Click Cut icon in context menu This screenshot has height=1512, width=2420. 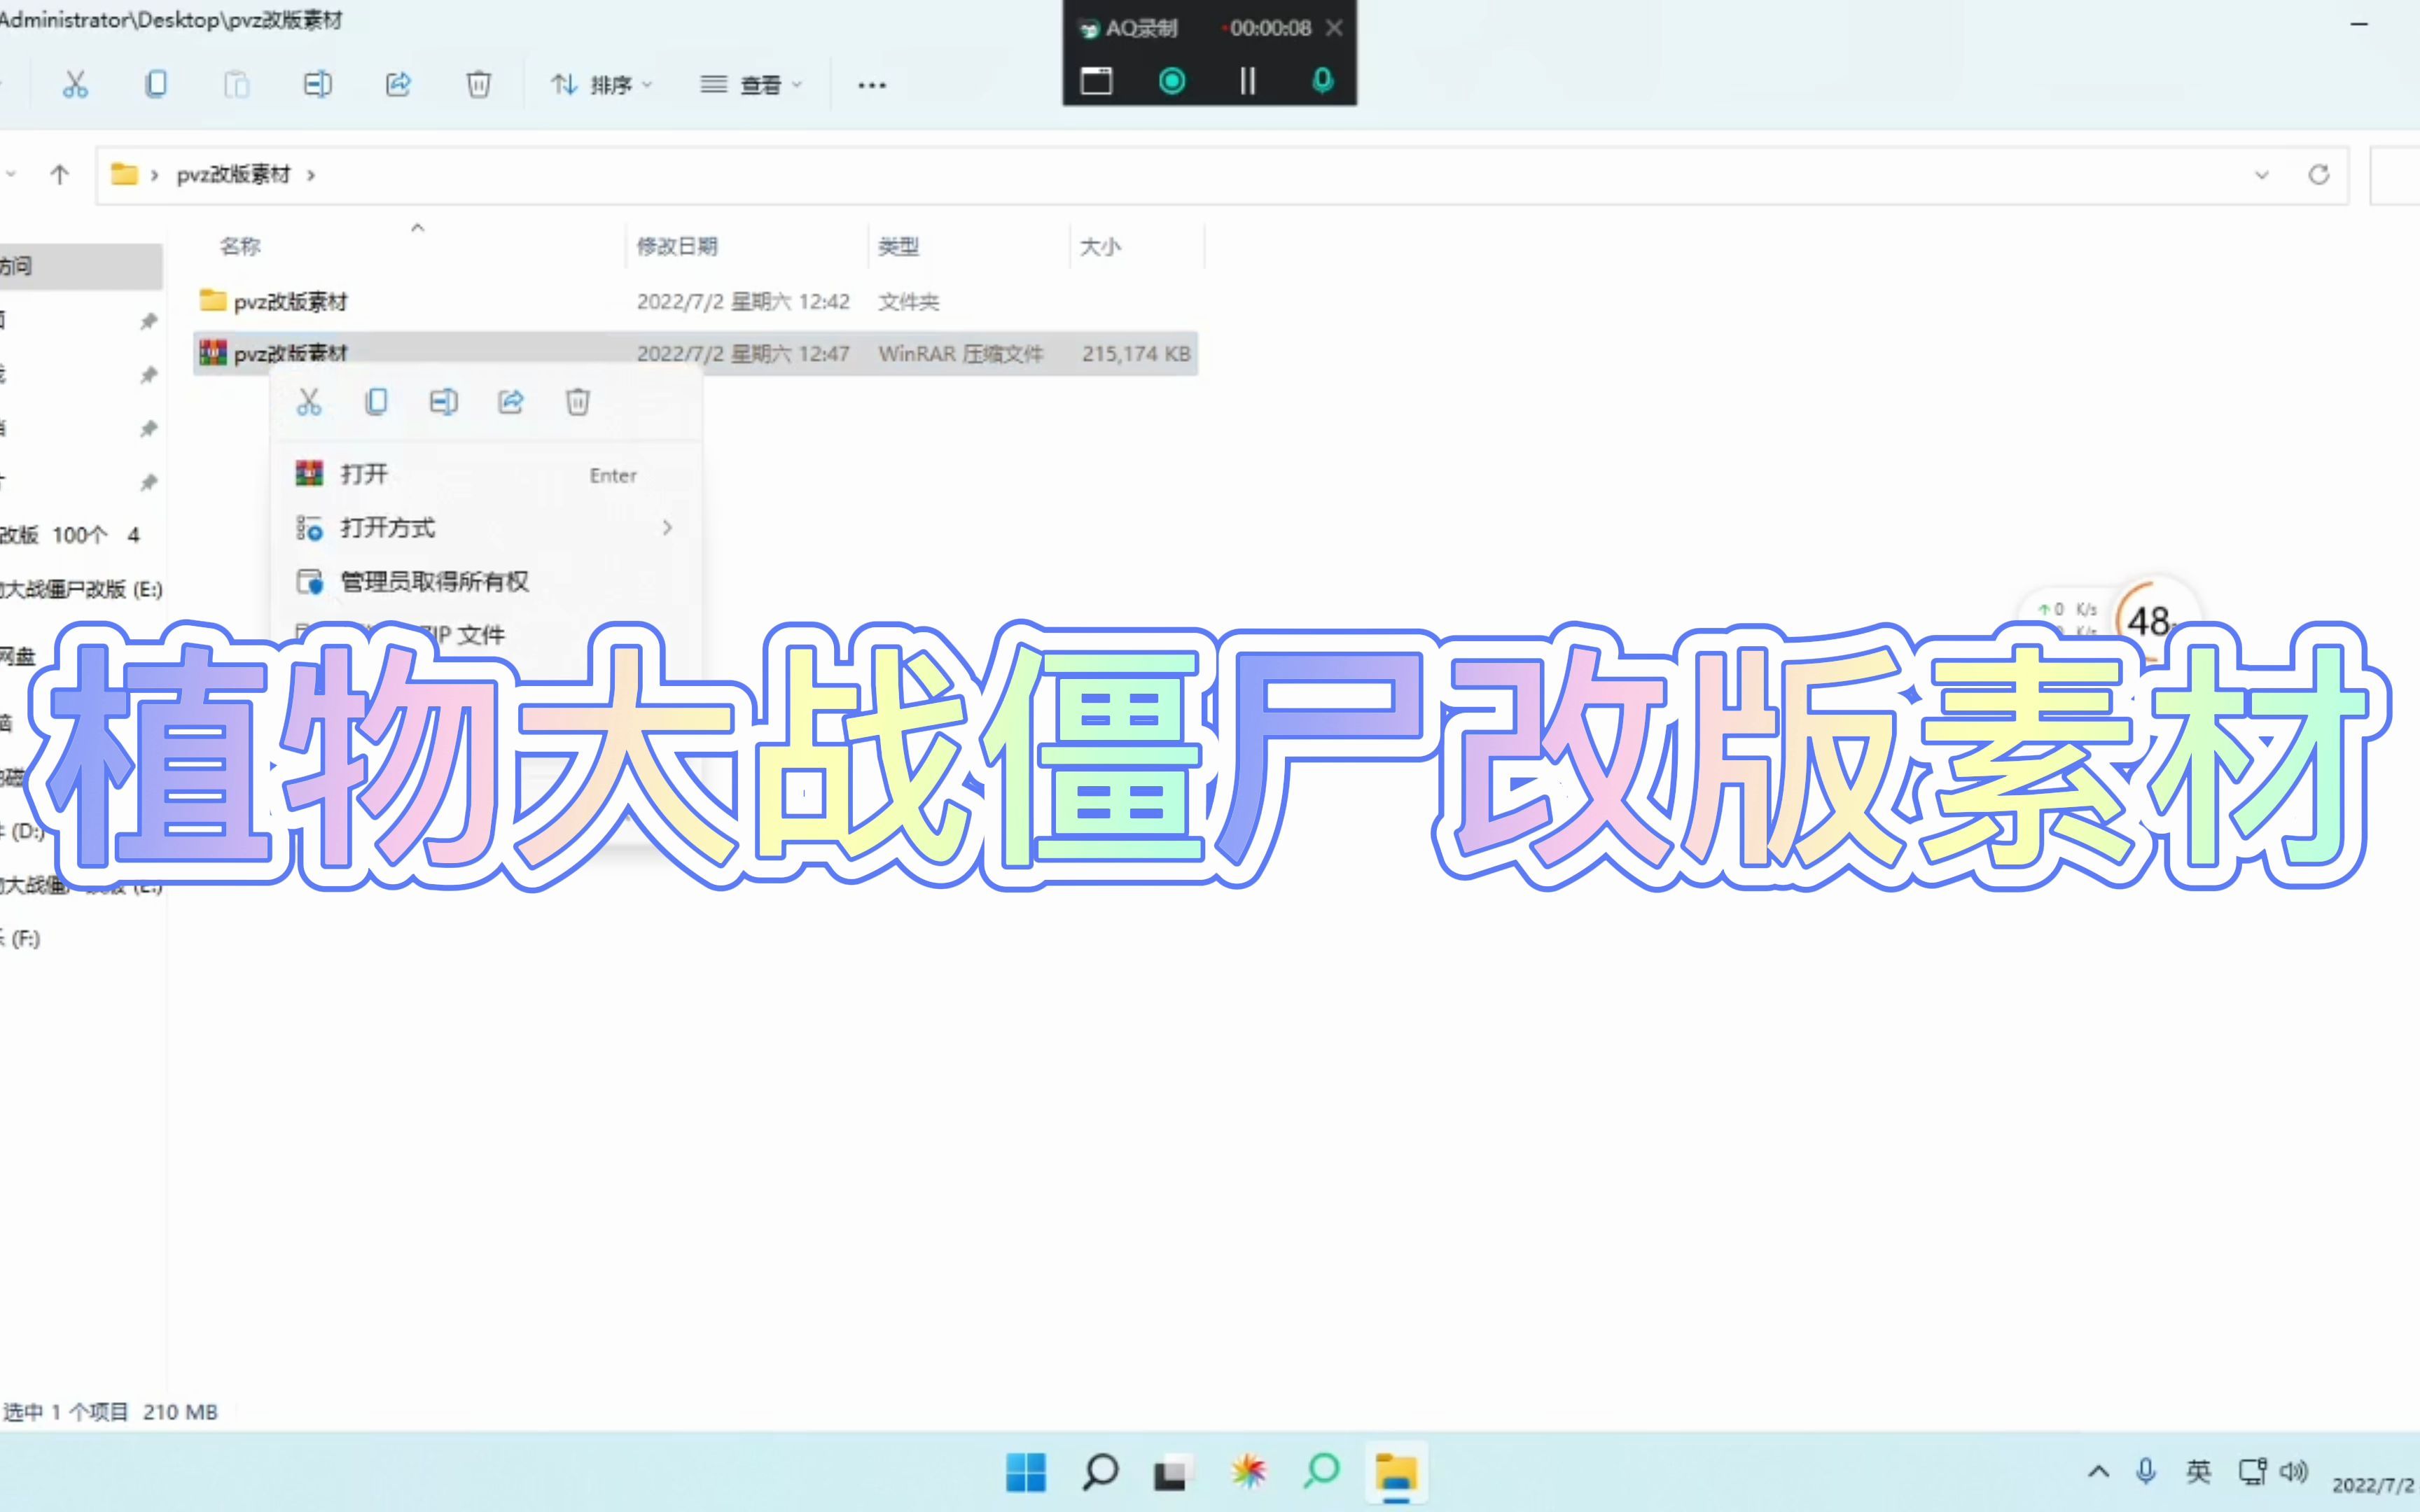[x=309, y=402]
